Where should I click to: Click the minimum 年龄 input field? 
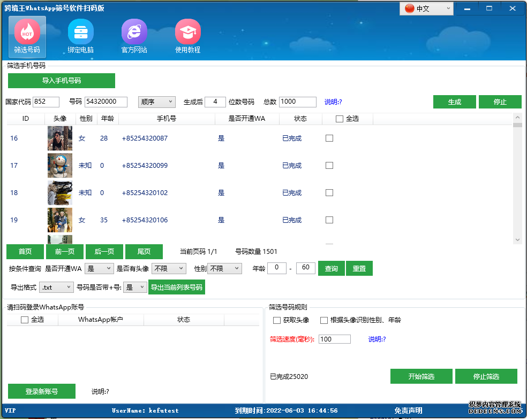pyautogui.click(x=277, y=268)
